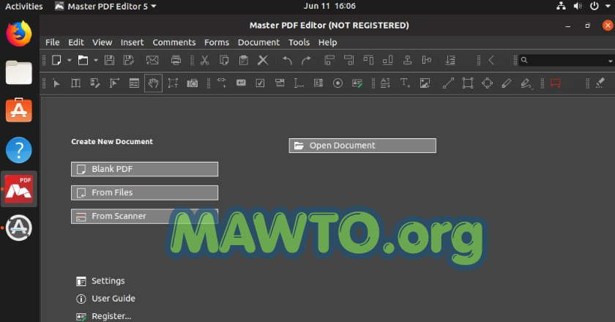The width and height of the screenshot is (615, 322).
Task: Click the Save floppy disk icon
Action: [109, 60]
